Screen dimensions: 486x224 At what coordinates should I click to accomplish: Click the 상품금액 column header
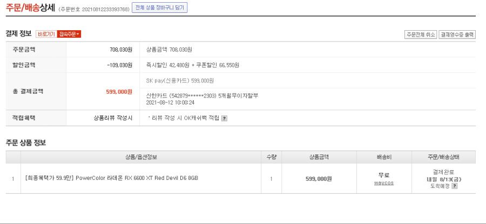coord(319,157)
